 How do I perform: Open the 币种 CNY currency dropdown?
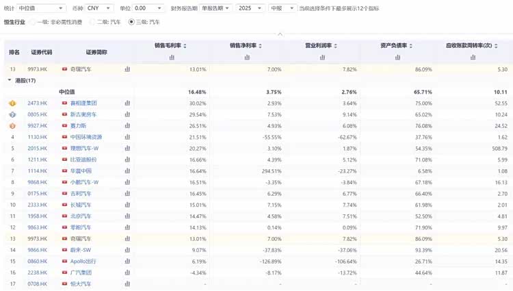click(100, 8)
